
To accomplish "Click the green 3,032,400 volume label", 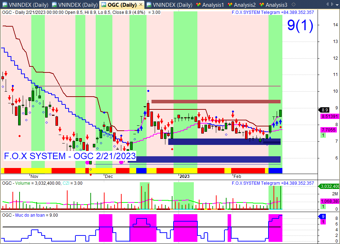I will (x=329, y=186).
